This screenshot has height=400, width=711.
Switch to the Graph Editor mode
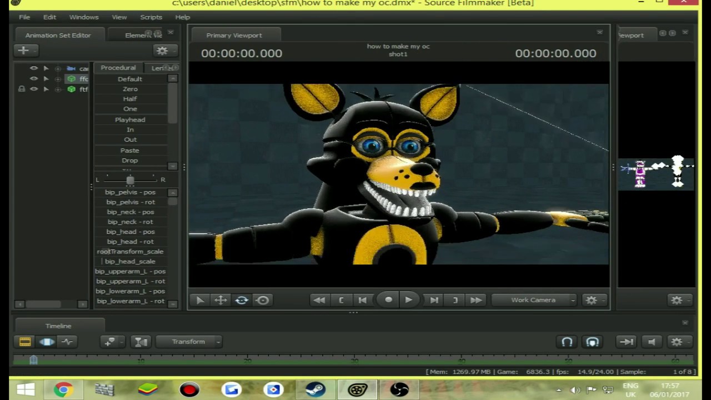(67, 342)
